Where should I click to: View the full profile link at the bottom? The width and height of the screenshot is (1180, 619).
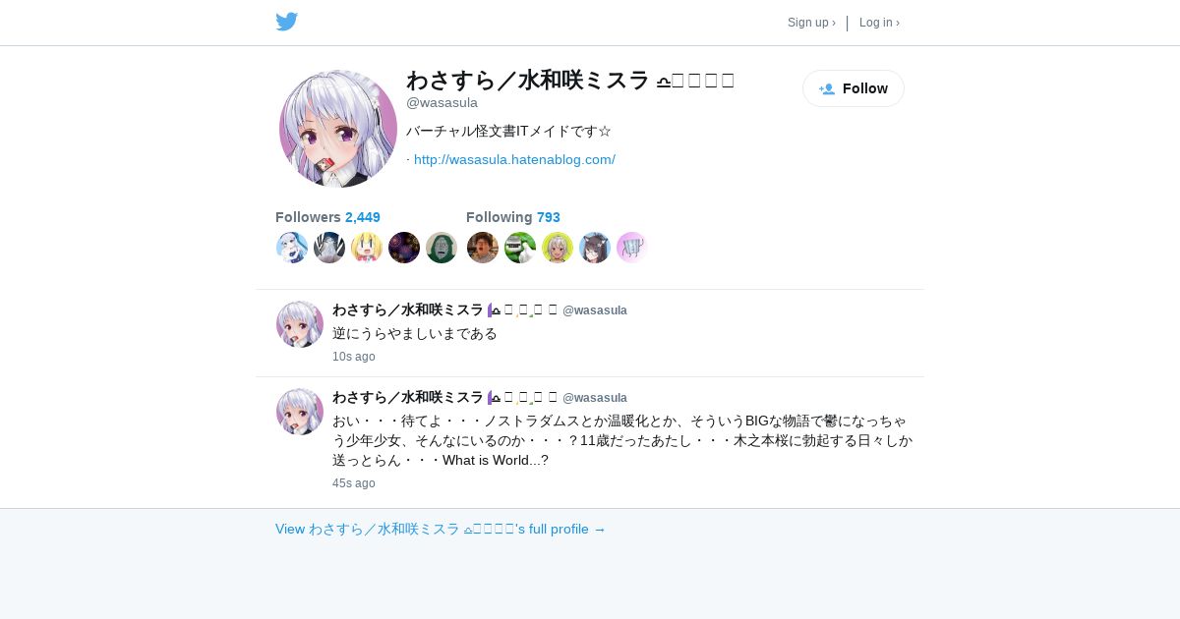pyautogui.click(x=441, y=529)
